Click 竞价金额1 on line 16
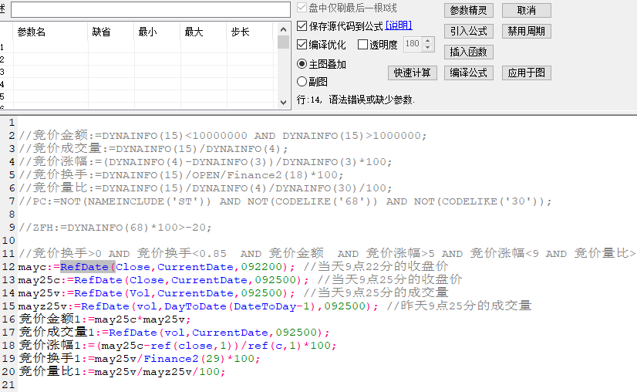The height and width of the screenshot is (392, 637). click(x=49, y=319)
